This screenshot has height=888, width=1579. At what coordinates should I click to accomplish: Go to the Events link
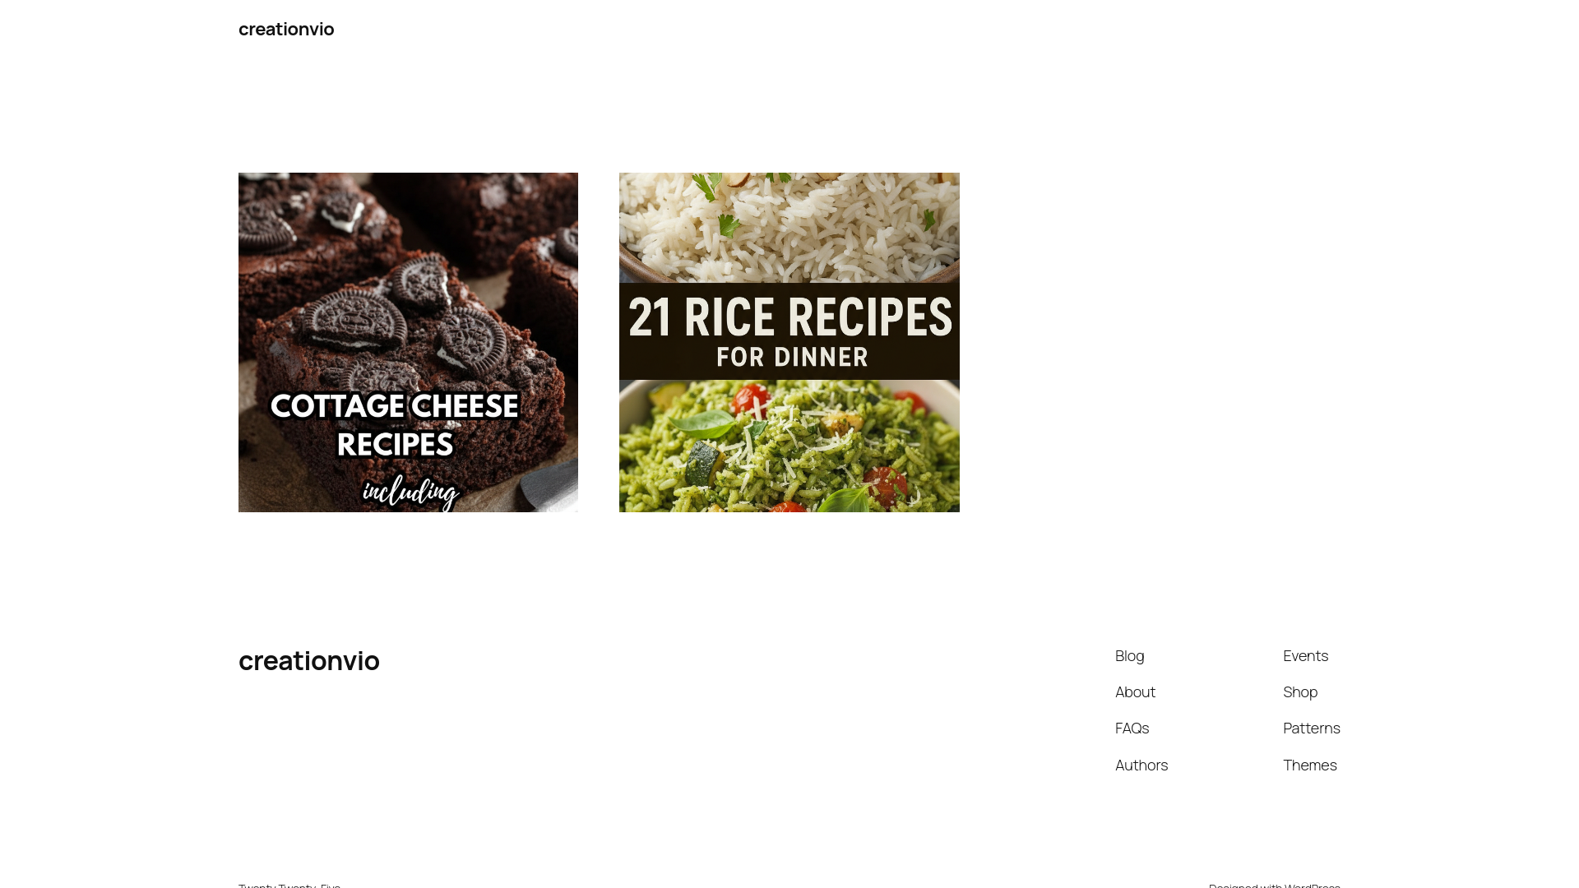pyautogui.click(x=1305, y=655)
